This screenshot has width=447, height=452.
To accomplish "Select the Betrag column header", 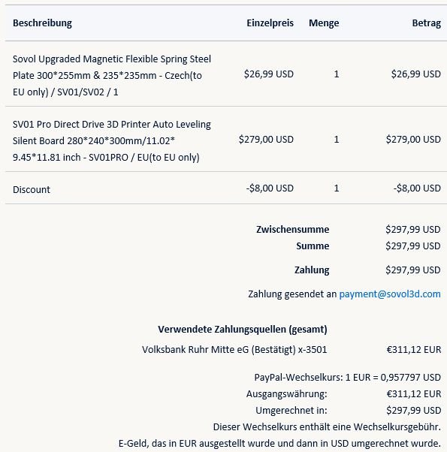I will pos(426,23).
